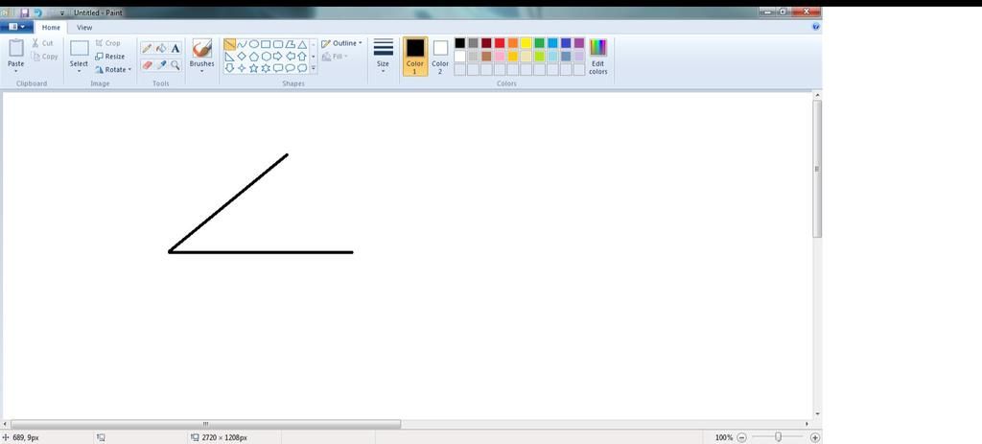Click the zoom out minus button

[x=741, y=437]
